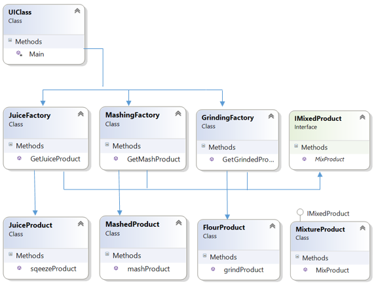Toggle Methods compartment in GrindingFactory

pos(203,146)
